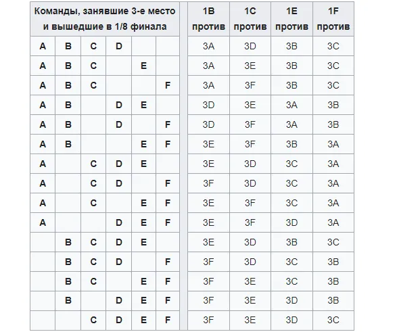Click 3E under 1C in the B C E F row

click(250, 281)
